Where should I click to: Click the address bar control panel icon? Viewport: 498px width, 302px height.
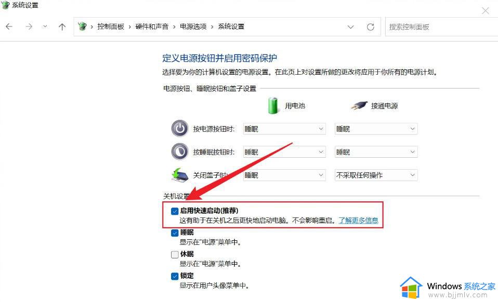click(x=82, y=26)
